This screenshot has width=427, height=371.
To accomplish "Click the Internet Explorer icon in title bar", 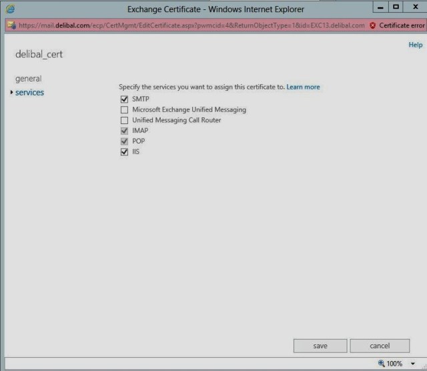I will tap(9, 10).
